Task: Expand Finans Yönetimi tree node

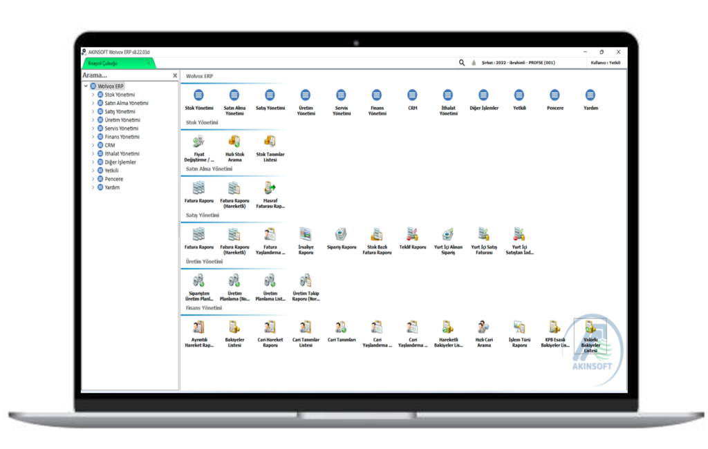Action: (93, 137)
